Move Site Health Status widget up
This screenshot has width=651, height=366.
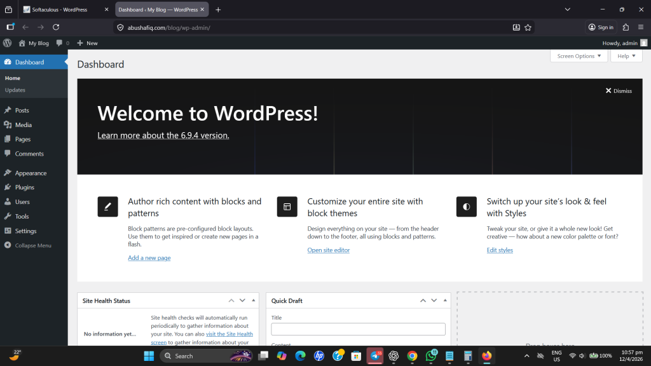coord(231,301)
